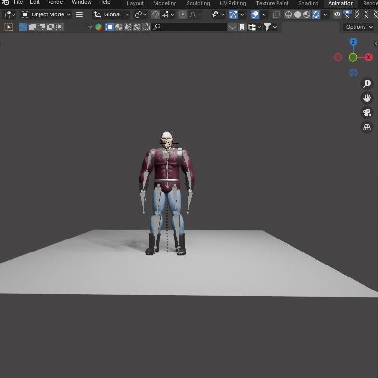Open the overlays options dropdown arrow
Screen dimensions: 378x378
point(264,15)
